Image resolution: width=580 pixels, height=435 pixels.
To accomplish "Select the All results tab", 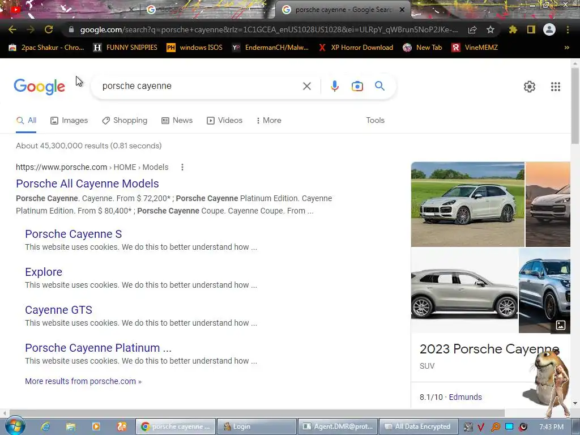I will (26, 121).
